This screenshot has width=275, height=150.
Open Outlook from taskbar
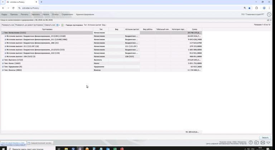pos(108,149)
